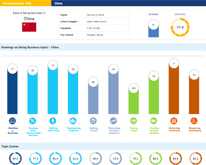Select the Getting Electricity 95.4 score ring

point(55,159)
